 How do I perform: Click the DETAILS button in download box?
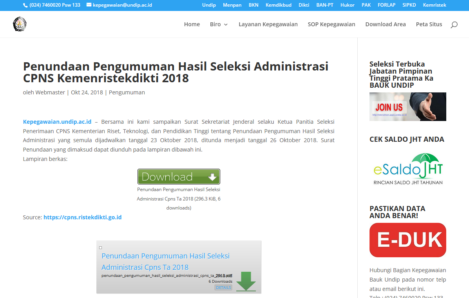(223, 287)
